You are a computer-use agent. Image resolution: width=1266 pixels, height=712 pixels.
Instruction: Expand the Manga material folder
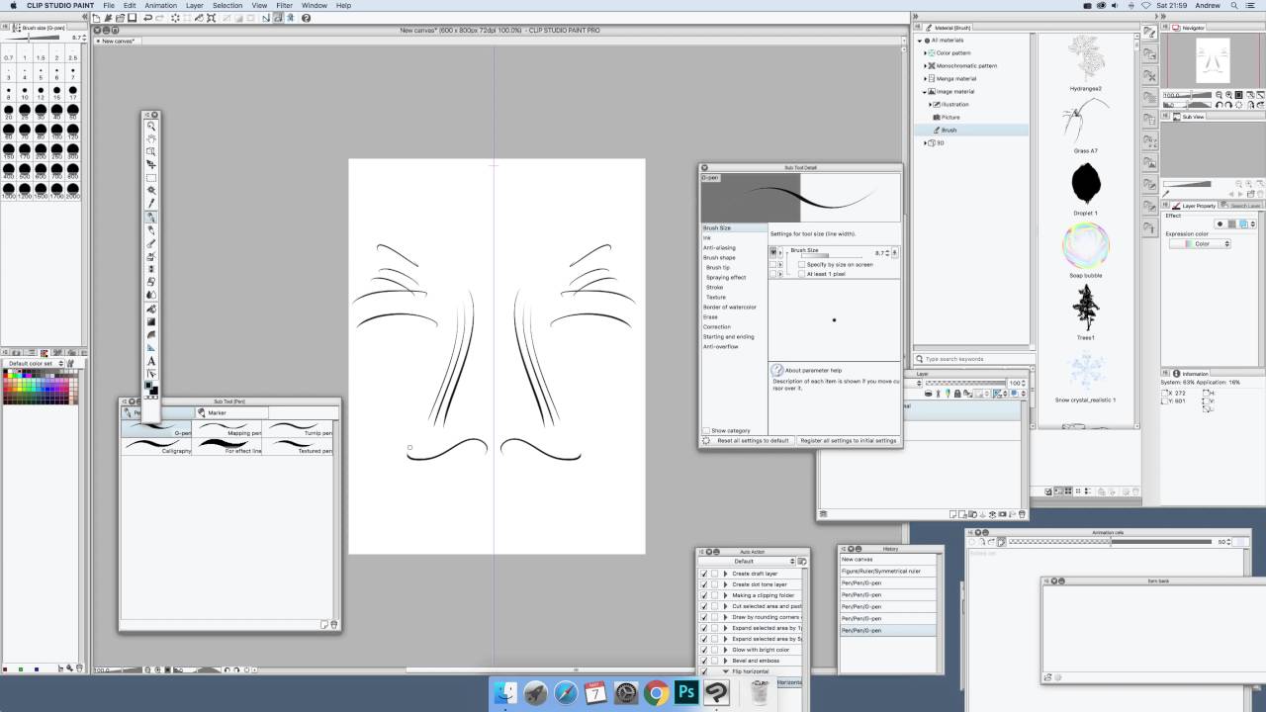926,78
